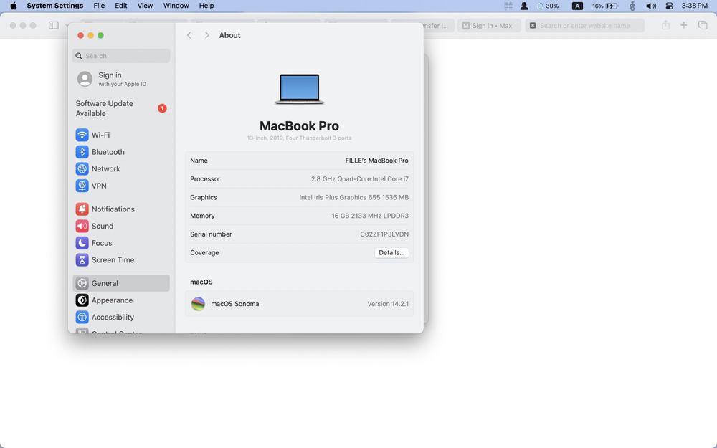Select the computer name FILLE's MacBook Pro
717x448 pixels.
tap(377, 161)
